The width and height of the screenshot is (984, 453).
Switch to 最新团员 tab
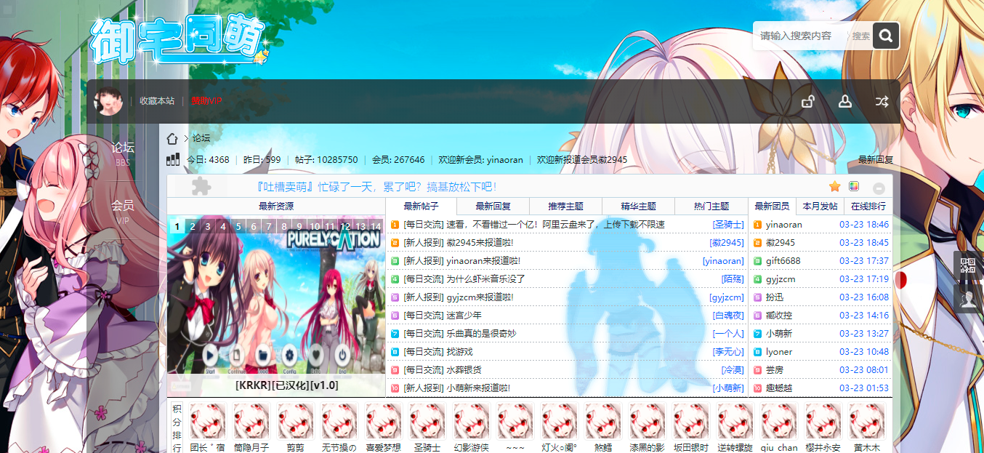pos(772,207)
